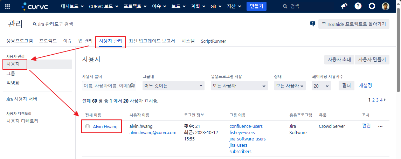Screen dimensions: 401x159
Task: Expand the Git menu
Action: tap(216, 6)
